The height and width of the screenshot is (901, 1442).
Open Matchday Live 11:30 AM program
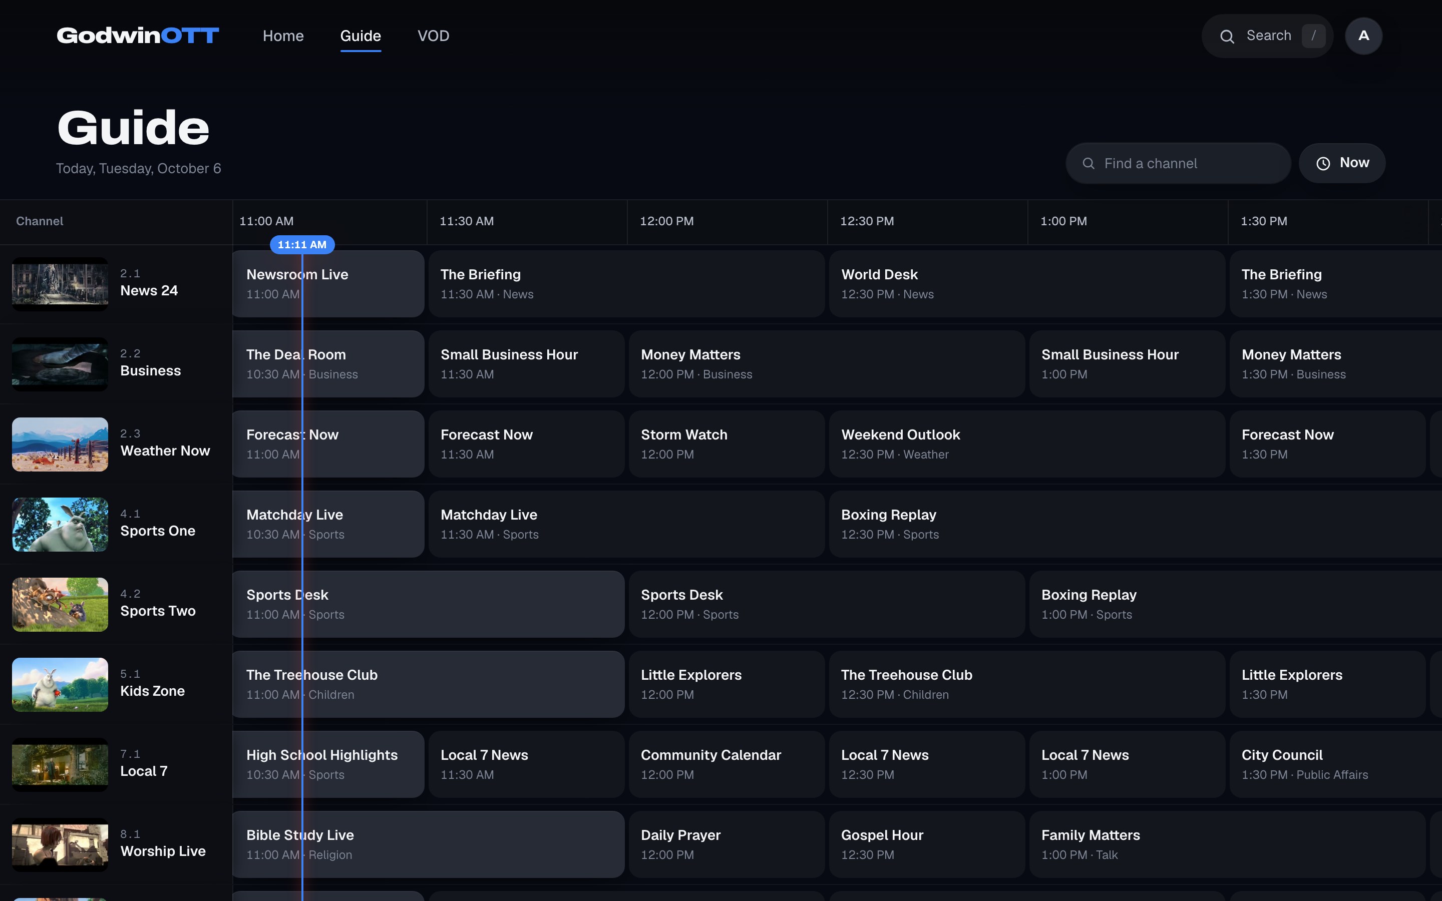point(626,524)
